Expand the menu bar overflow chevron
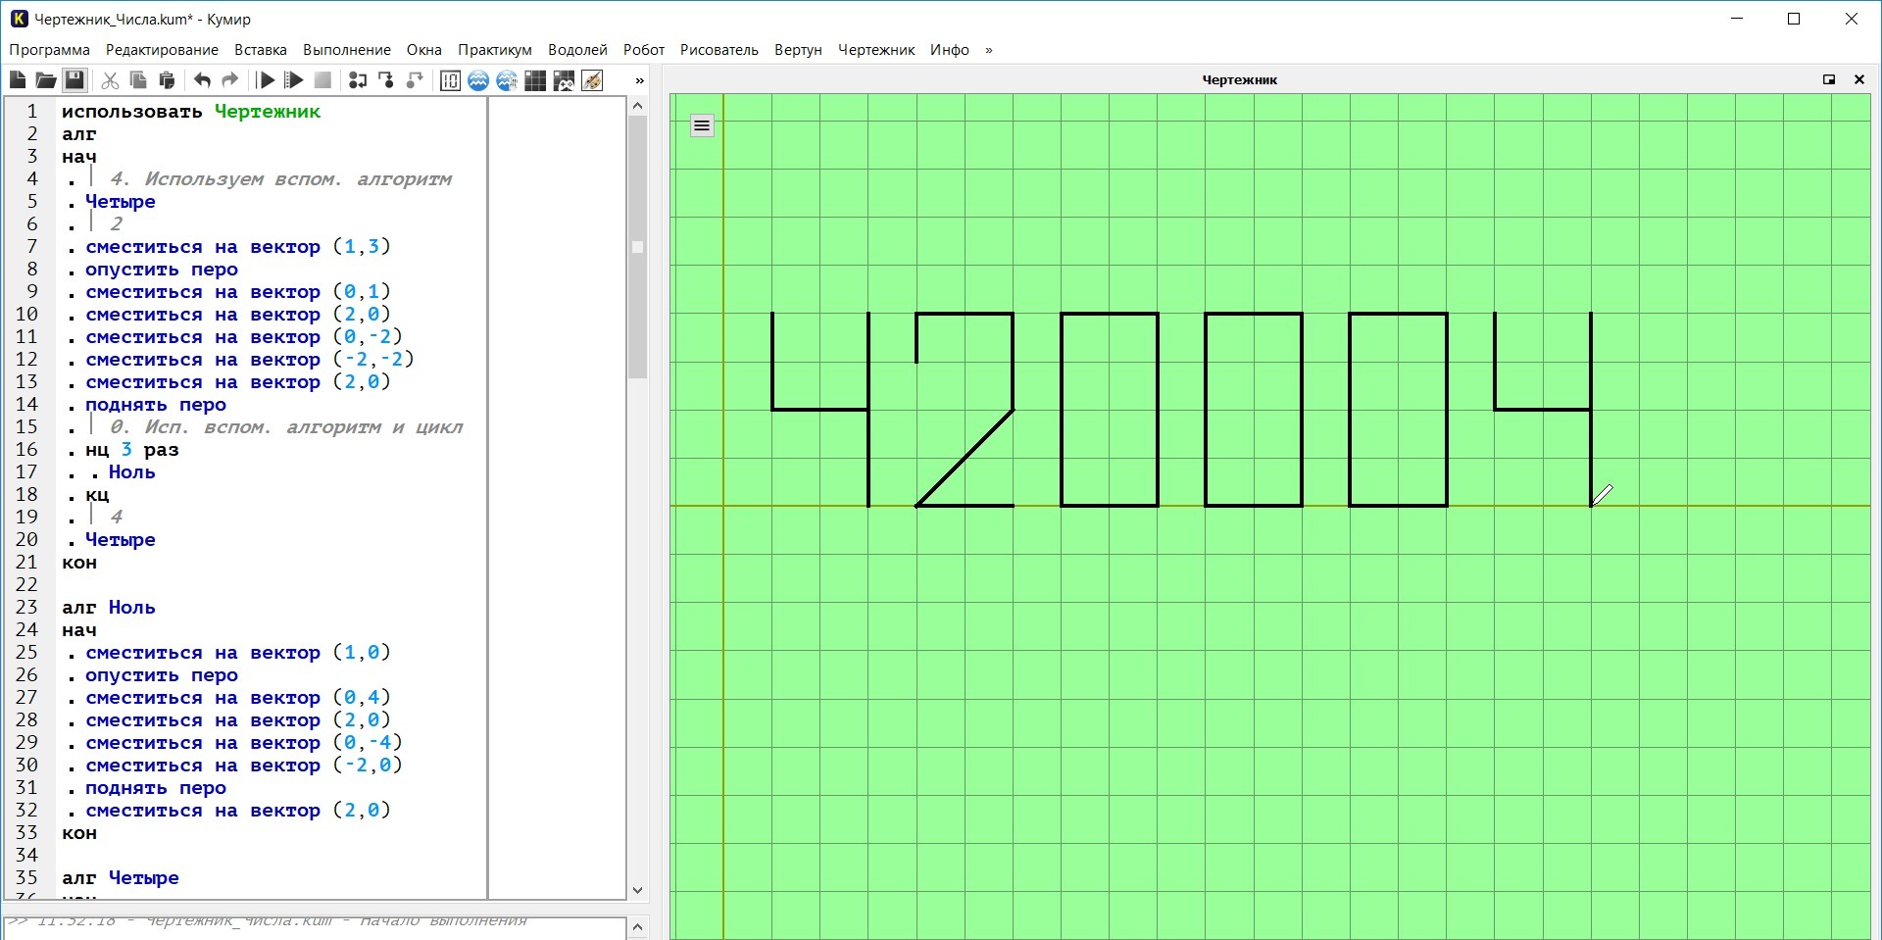1882x940 pixels. tap(988, 50)
